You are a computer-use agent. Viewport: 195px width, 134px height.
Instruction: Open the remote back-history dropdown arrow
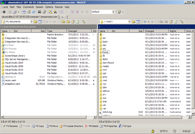click(148, 22)
